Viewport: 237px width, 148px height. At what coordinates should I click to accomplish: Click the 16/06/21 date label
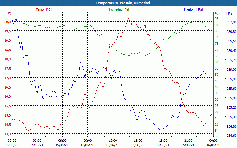[x=213, y=145]
